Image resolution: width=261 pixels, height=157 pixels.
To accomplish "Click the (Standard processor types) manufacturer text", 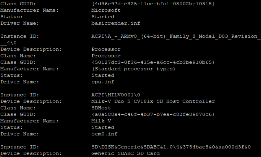I will coord(133,69).
